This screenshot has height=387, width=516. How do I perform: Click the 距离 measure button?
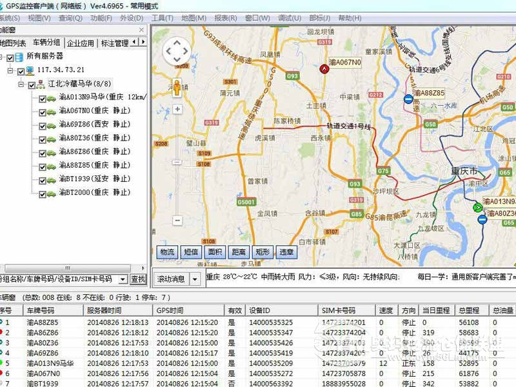[239, 252]
